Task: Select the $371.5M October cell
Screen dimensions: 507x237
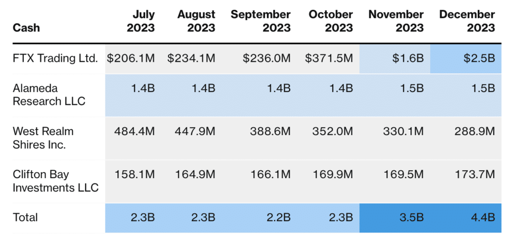Action: (329, 59)
